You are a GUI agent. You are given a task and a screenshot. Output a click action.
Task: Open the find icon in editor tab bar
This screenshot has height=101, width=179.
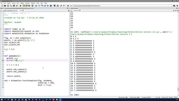(x=69, y=11)
